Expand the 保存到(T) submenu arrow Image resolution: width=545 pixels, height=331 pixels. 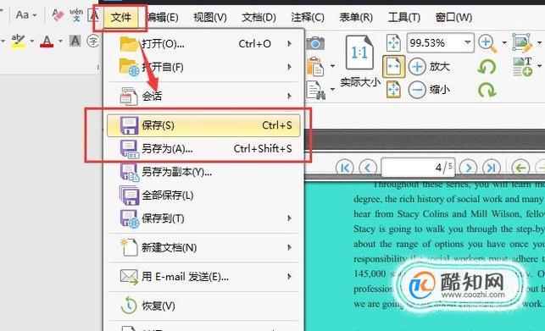(289, 218)
